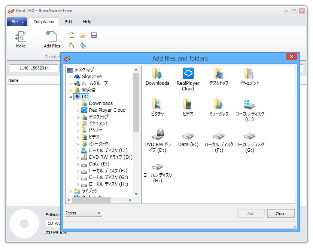Click tree vertical scrollbar down arrow
The height and width of the screenshot is (248, 313).
coord(136,193)
